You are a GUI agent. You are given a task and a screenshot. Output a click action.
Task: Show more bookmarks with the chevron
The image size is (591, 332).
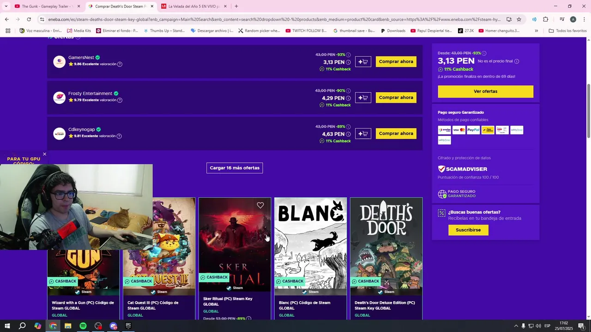pos(536,31)
